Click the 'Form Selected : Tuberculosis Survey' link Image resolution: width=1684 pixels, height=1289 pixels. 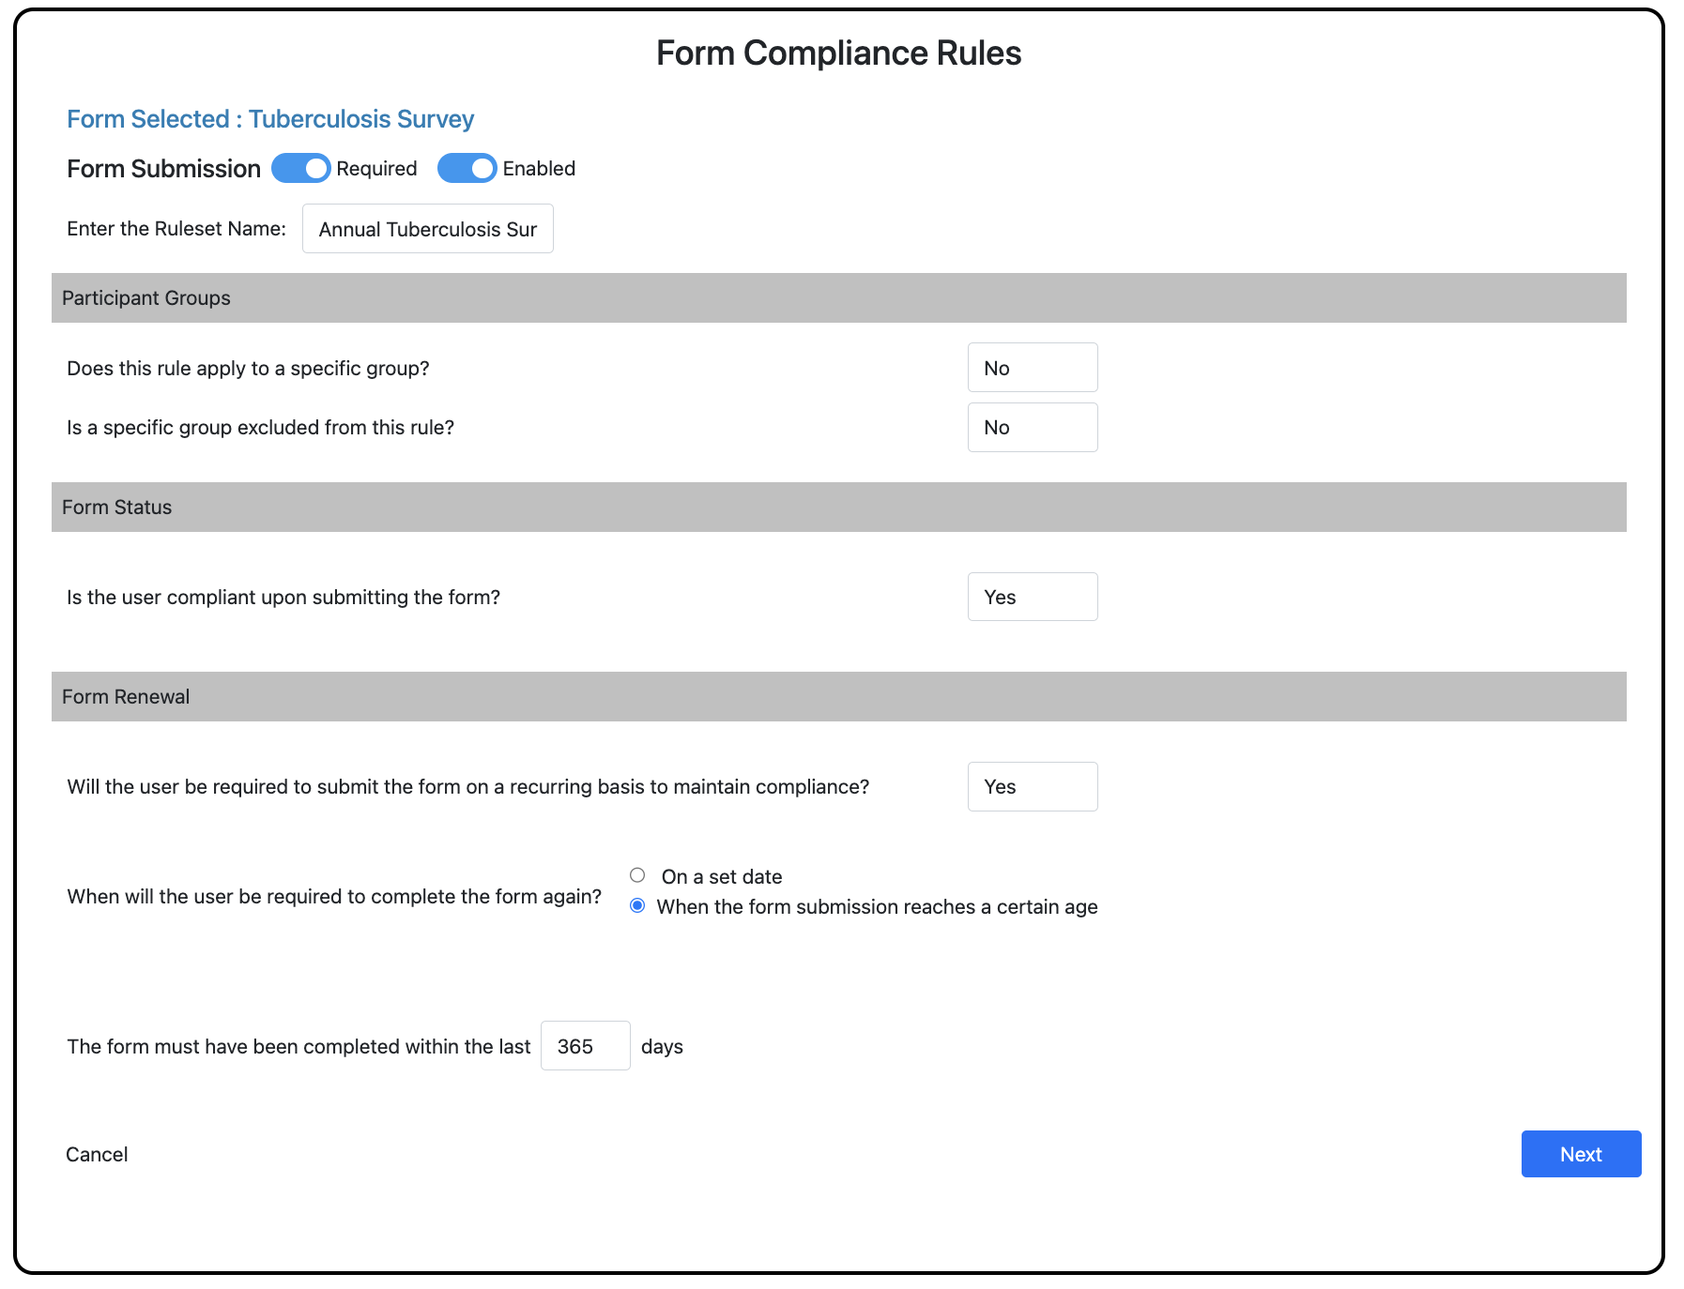[x=270, y=119]
